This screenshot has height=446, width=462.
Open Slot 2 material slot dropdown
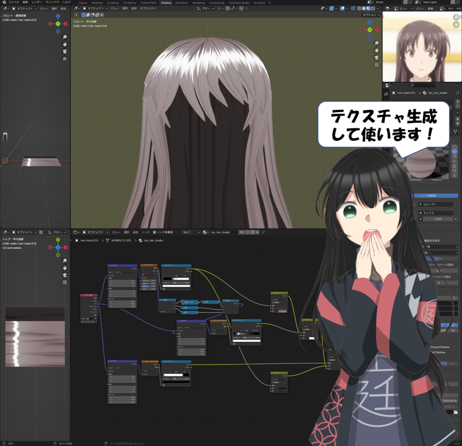(191, 232)
